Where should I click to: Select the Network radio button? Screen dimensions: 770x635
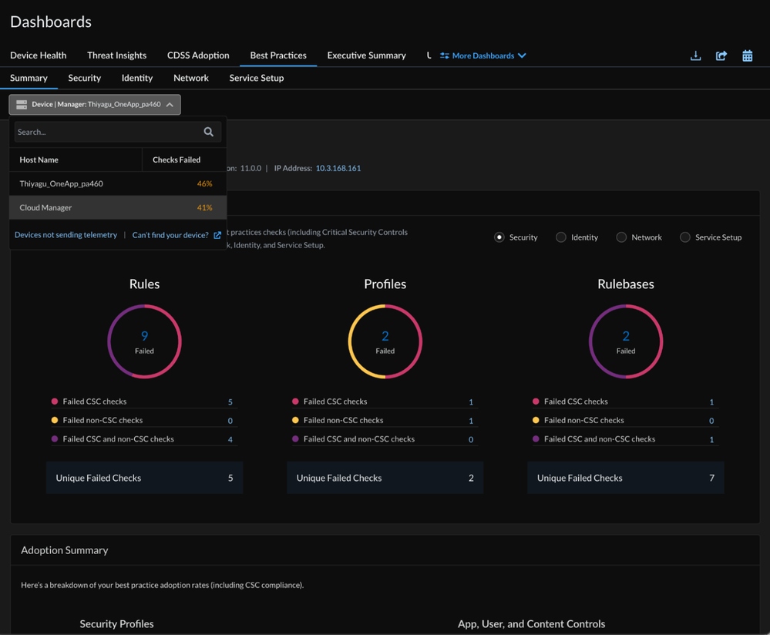(621, 237)
